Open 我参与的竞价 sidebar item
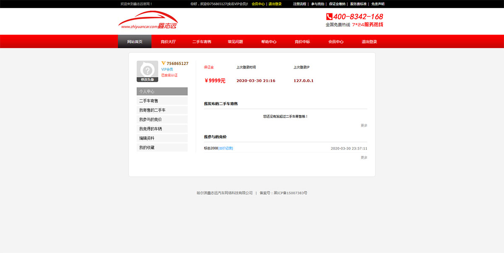Viewport: 504px width, 253px height. point(162,119)
